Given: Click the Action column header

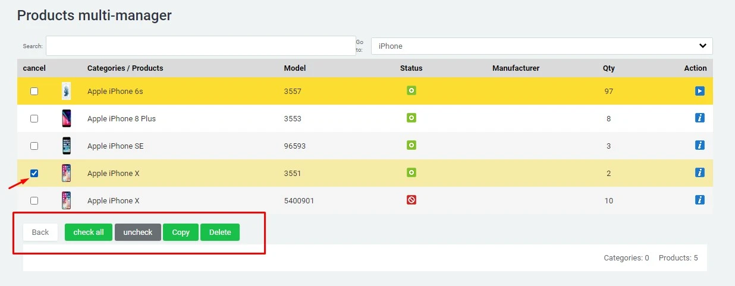Looking at the screenshot, I should tap(695, 68).
